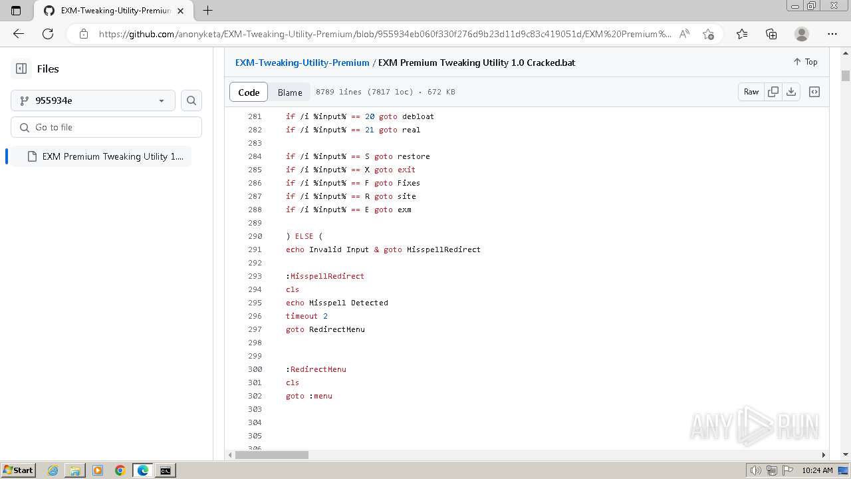Click 'echo Invalid Input' code line

[327, 249]
